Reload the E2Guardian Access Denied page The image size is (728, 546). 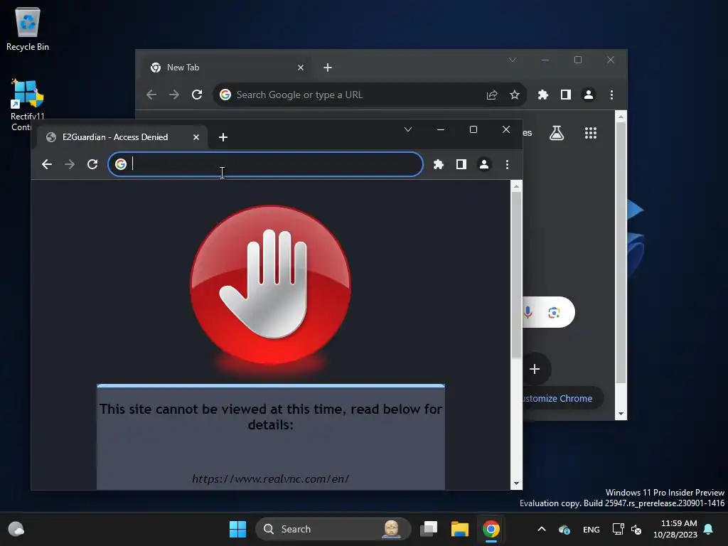click(92, 164)
